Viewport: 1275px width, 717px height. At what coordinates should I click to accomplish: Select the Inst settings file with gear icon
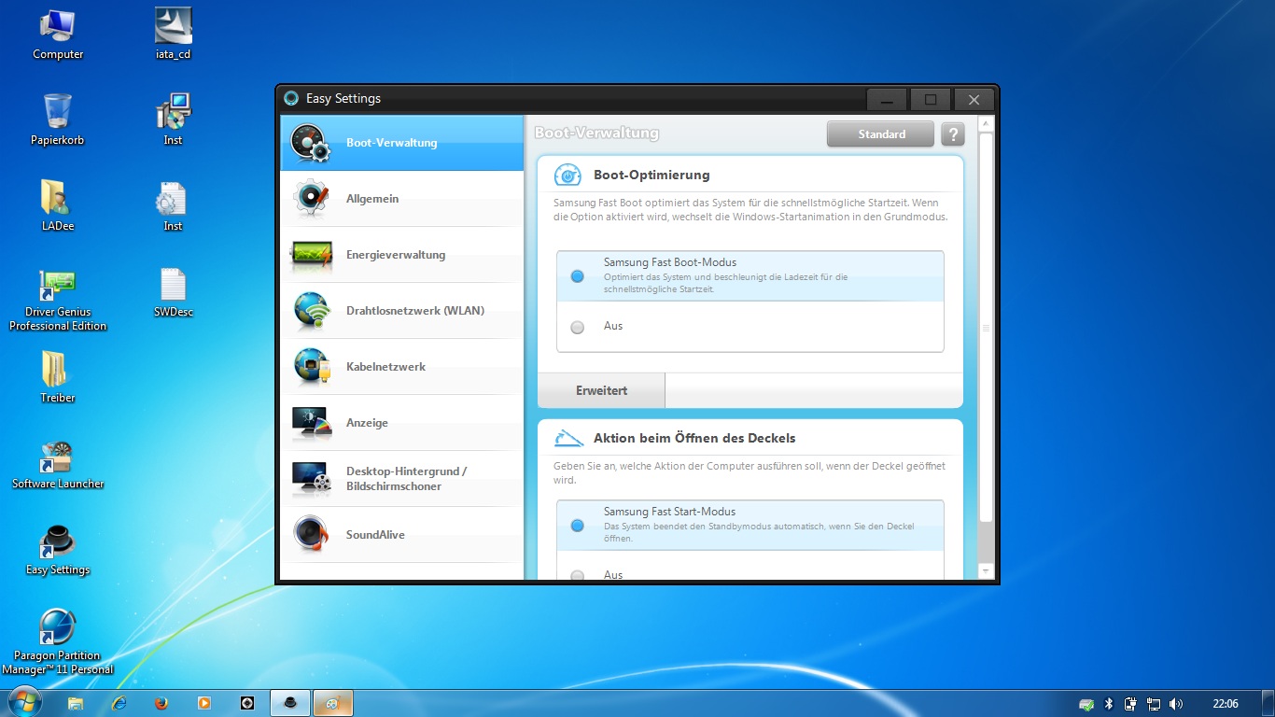(x=173, y=197)
